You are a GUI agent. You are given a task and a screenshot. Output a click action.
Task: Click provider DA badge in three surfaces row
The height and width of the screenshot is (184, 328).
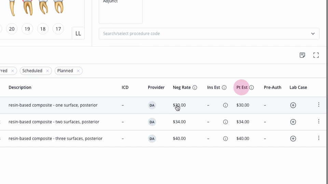click(152, 139)
